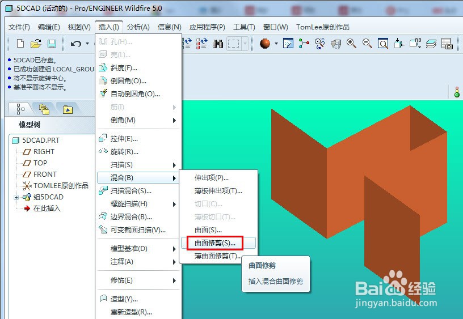This screenshot has height=319, width=463.
Task: Open the 编辑(E) menu
Action: [49, 27]
